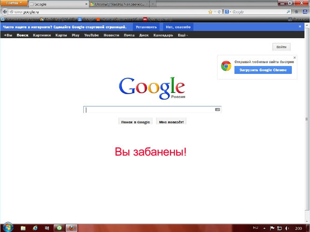Click the third pinned taskbar icon
310x232 pixels.
click(x=47, y=228)
